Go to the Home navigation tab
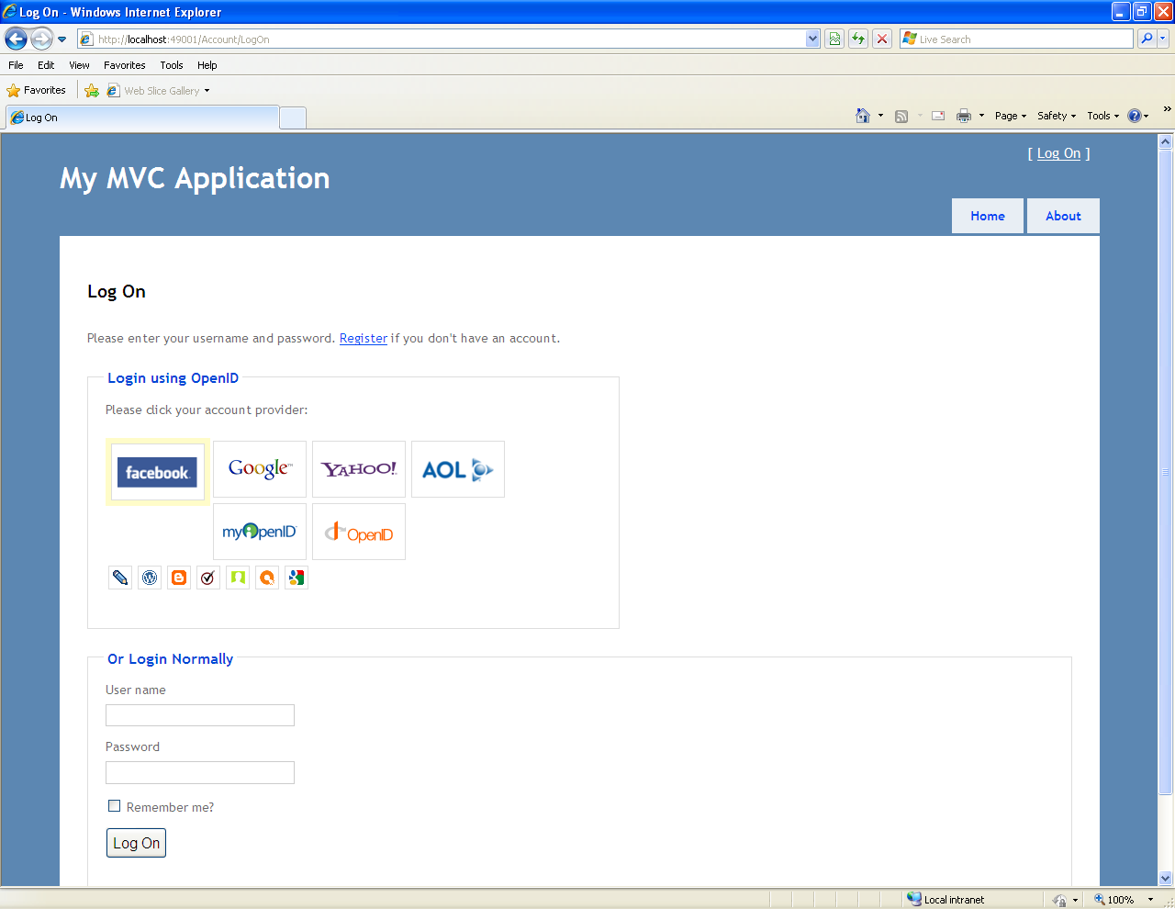Screen dimensions: 1175x909 pyautogui.click(x=988, y=216)
